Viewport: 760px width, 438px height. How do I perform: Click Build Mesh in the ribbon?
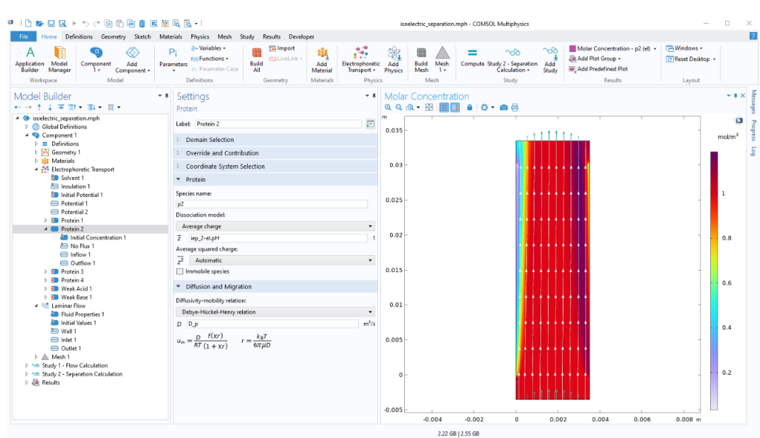421,59
